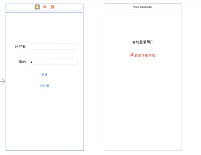Click the orange Exit icon in the scene dock

pos(53,7)
